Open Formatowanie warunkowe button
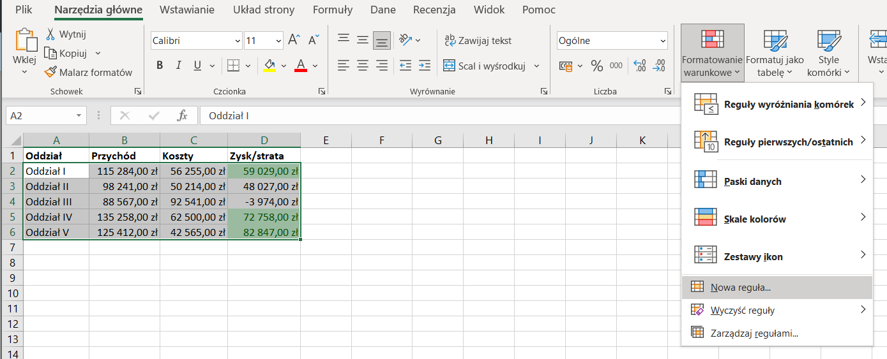The image size is (887, 359). [713, 54]
